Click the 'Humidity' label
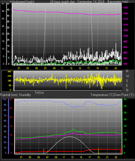Screen dimensions: 135x161 25,95
